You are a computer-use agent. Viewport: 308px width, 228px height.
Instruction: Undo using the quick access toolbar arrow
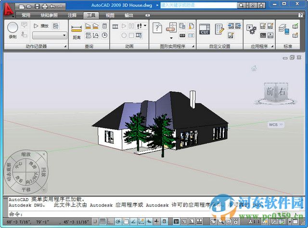pyautogui.click(x=52, y=6)
